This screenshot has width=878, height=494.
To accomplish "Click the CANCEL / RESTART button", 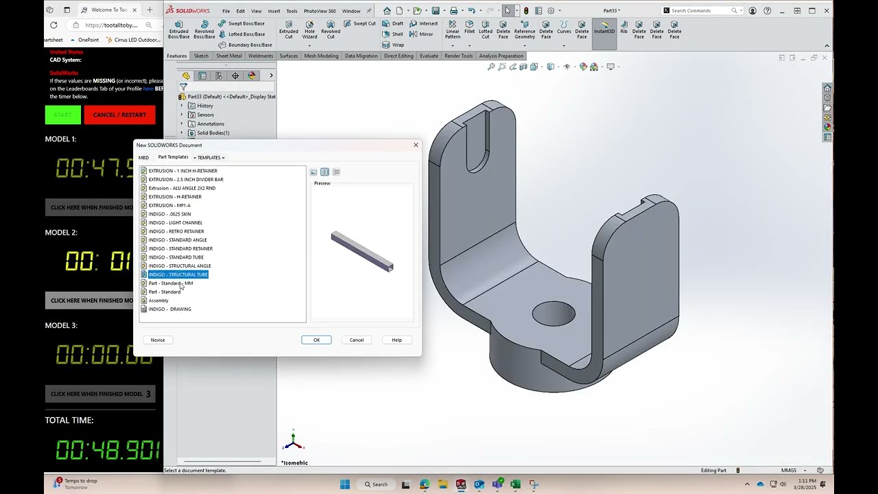I will (x=119, y=115).
